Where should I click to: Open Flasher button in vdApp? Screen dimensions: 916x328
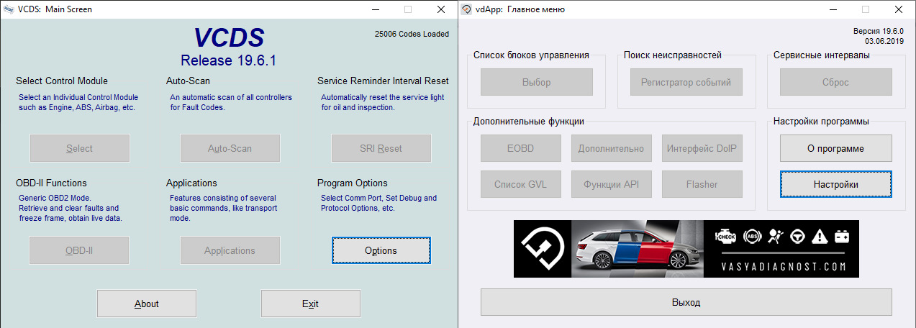702,184
